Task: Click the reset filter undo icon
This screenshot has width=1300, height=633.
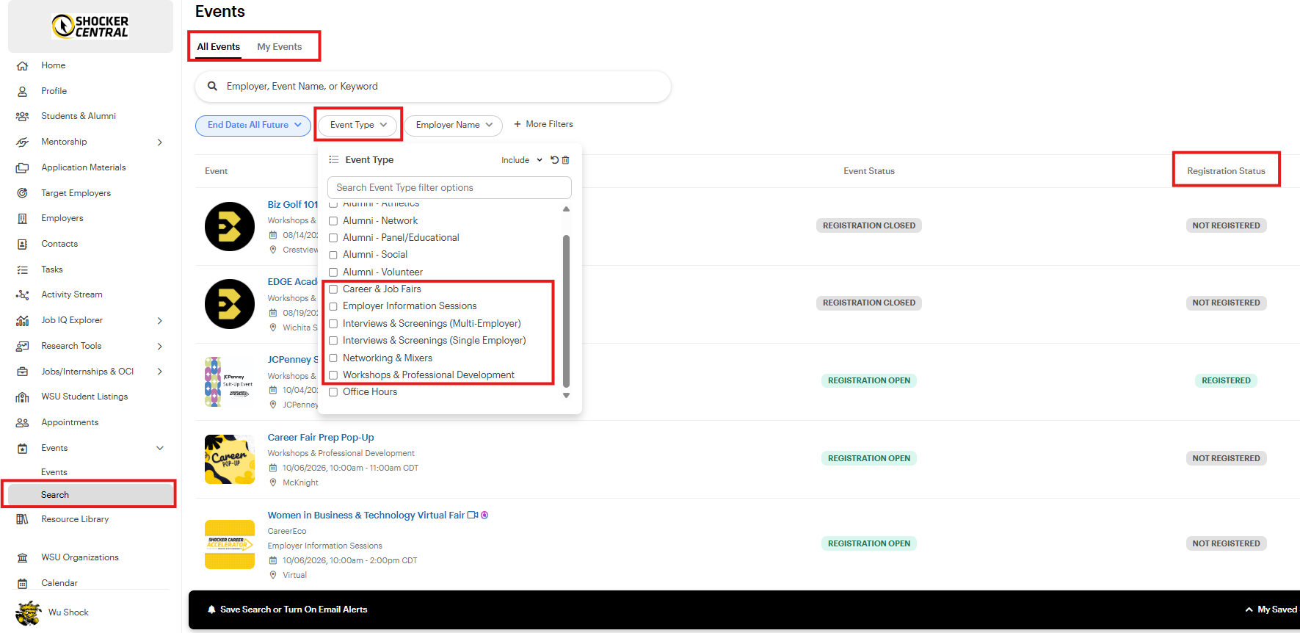Action: 555,160
